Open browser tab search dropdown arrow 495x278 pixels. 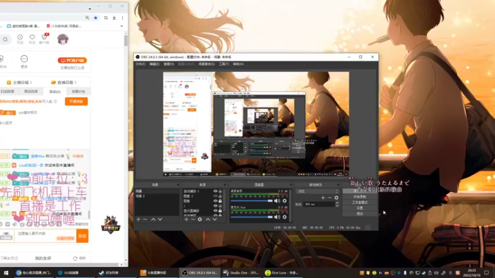pos(90,9)
